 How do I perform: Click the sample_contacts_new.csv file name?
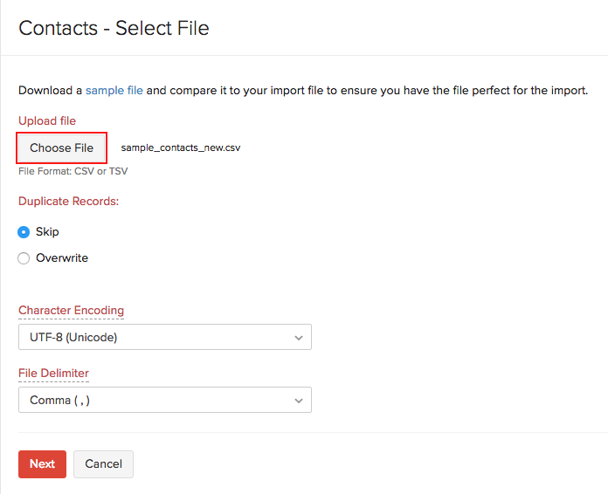[x=181, y=148]
